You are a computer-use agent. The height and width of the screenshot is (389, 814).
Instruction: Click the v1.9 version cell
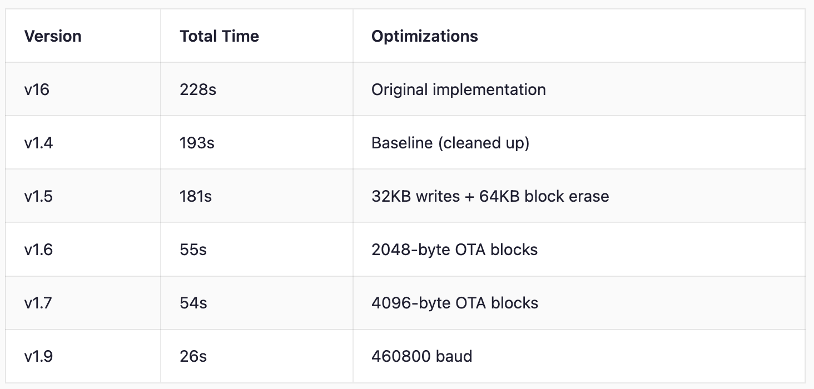(38, 356)
